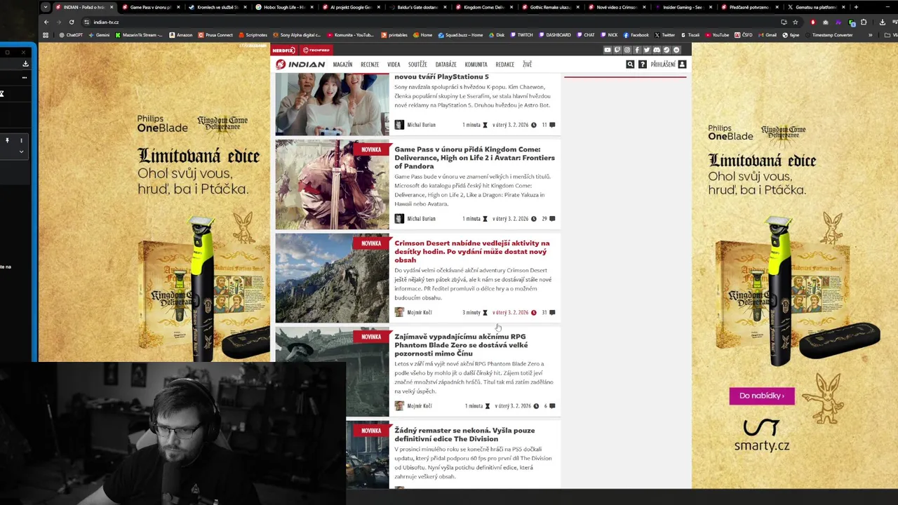Open the Steam icon in site header
Viewport: 898px width, 505px height.
(x=666, y=50)
